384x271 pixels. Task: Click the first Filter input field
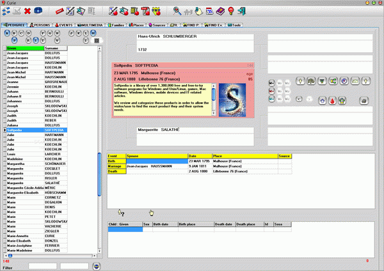[42, 266]
